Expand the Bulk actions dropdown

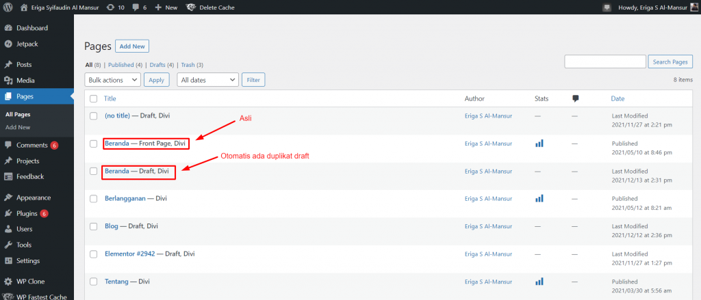click(113, 80)
